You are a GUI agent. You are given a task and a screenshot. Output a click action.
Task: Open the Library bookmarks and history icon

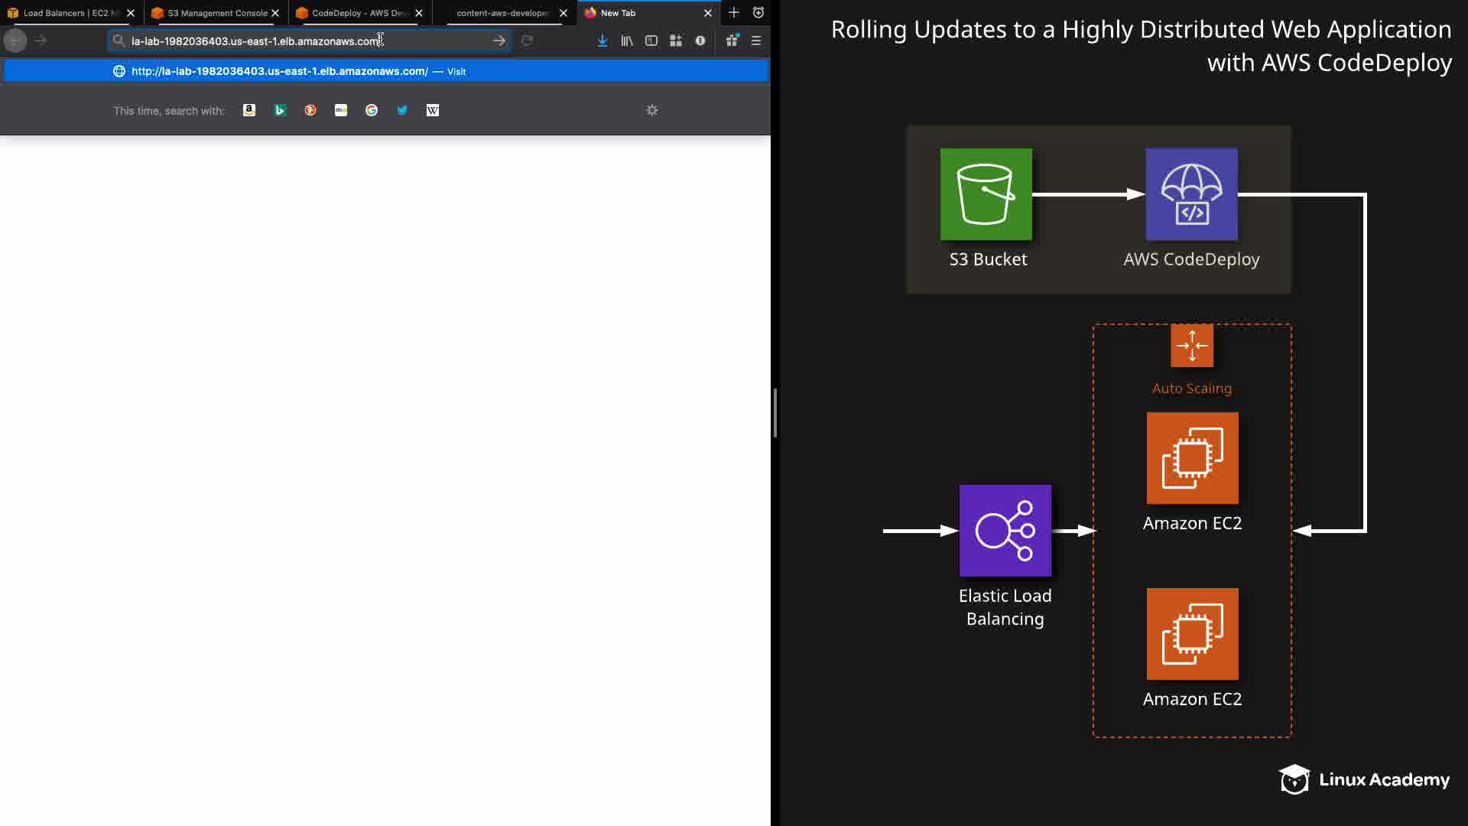click(627, 41)
